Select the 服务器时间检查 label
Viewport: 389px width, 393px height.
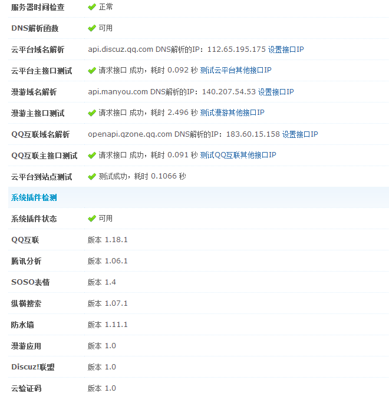(38, 7)
